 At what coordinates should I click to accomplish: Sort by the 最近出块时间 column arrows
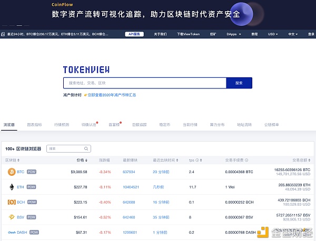[177, 160]
